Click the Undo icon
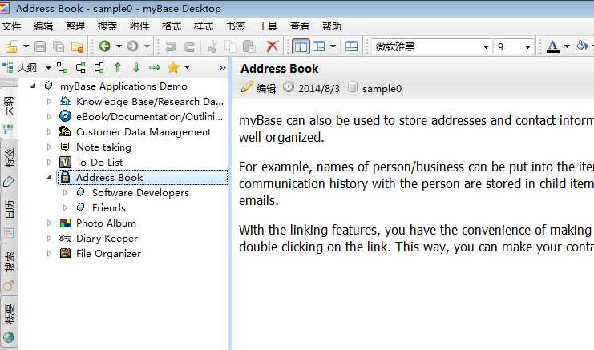The width and height of the screenshot is (594, 350). (171, 46)
